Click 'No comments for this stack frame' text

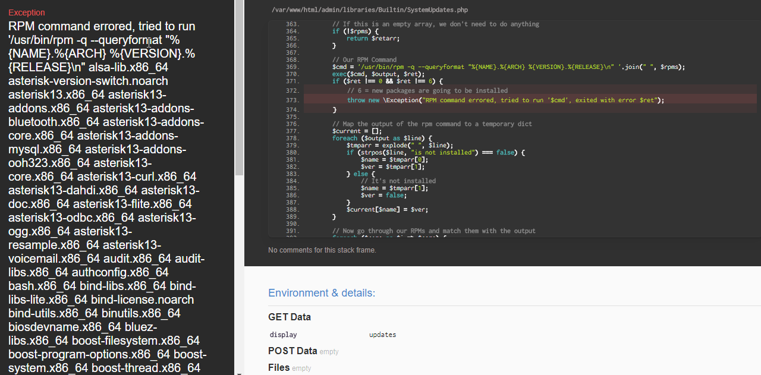(322, 250)
